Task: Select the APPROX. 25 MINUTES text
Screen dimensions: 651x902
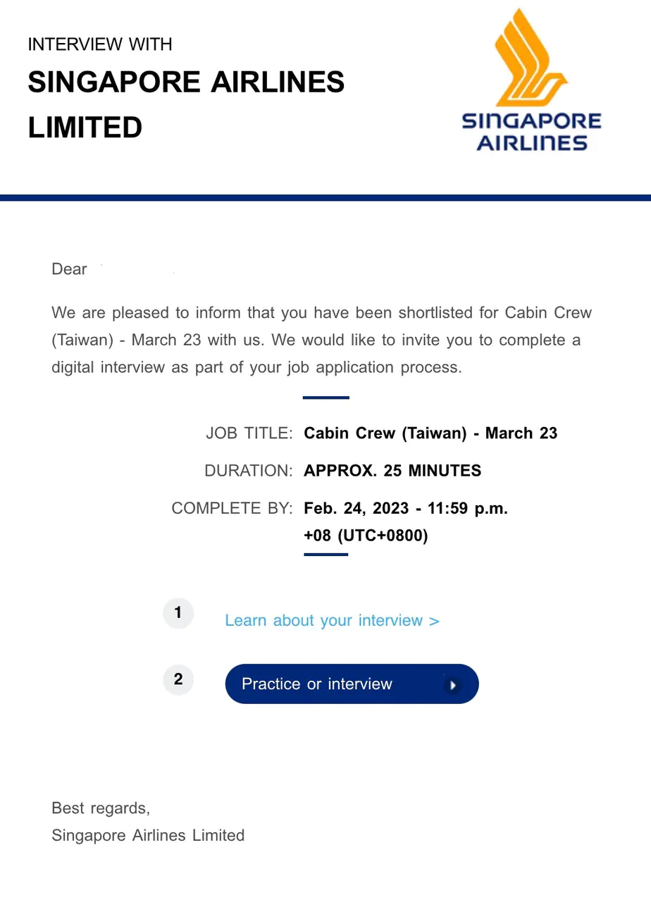Action: click(x=392, y=471)
